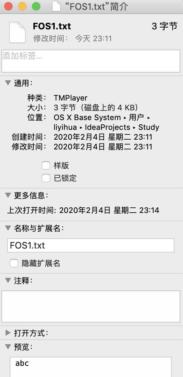
Task: Collapse the 名称与扩展名 section
Action: (x=8, y=228)
